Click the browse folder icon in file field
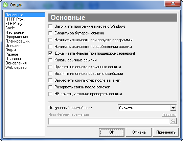The height and width of the screenshot is (141, 183). (173, 121)
